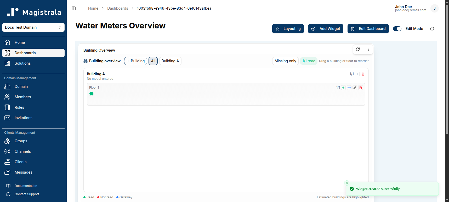Viewport: 449px width, 202px height.
Task: Open the Home sidebar item
Action: (x=33, y=42)
